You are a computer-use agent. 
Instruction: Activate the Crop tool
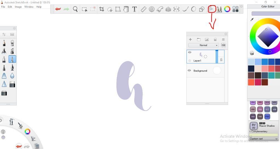[x=102, y=9]
